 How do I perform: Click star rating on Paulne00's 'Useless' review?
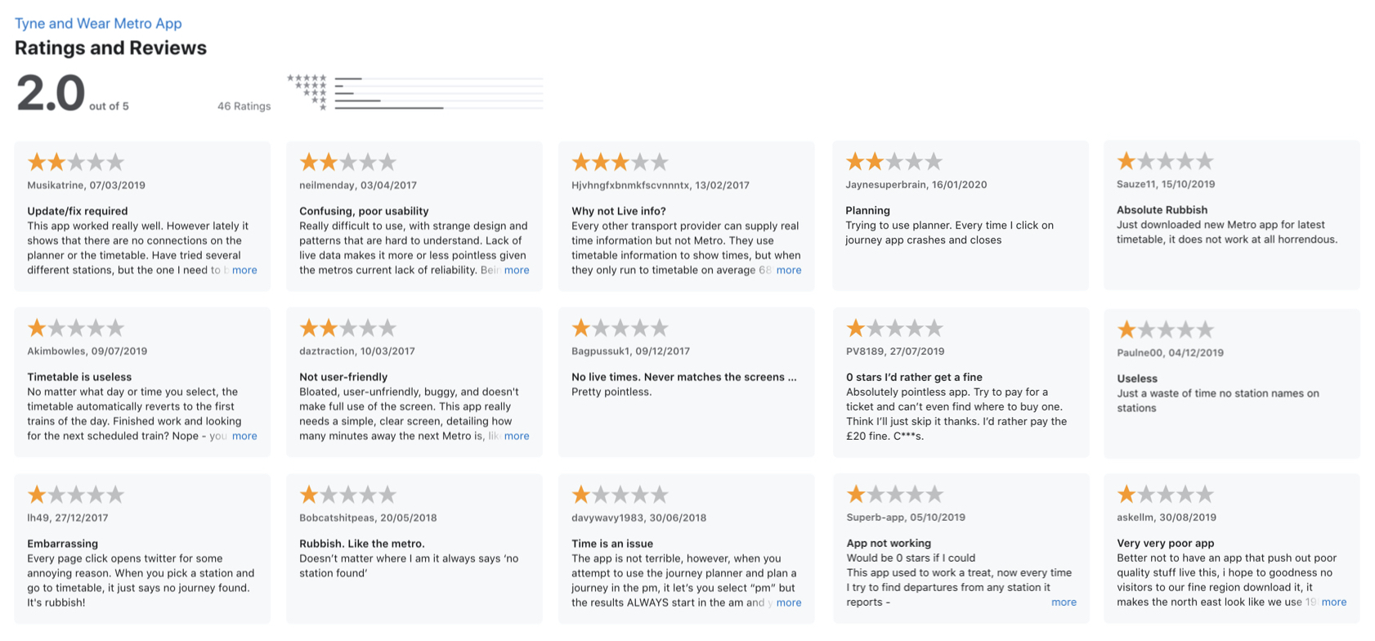pyautogui.click(x=1165, y=330)
